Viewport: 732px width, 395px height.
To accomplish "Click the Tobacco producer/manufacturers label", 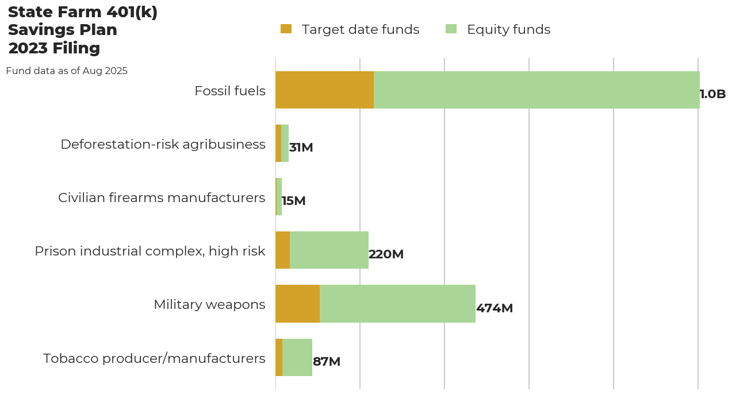I will pos(154,358).
